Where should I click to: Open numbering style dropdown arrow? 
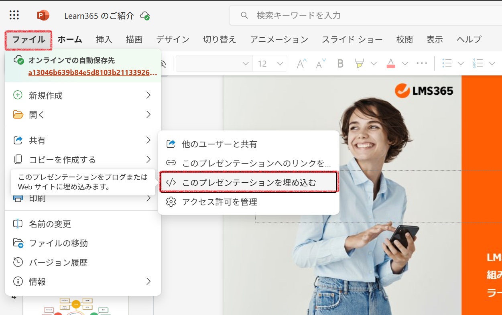point(492,63)
